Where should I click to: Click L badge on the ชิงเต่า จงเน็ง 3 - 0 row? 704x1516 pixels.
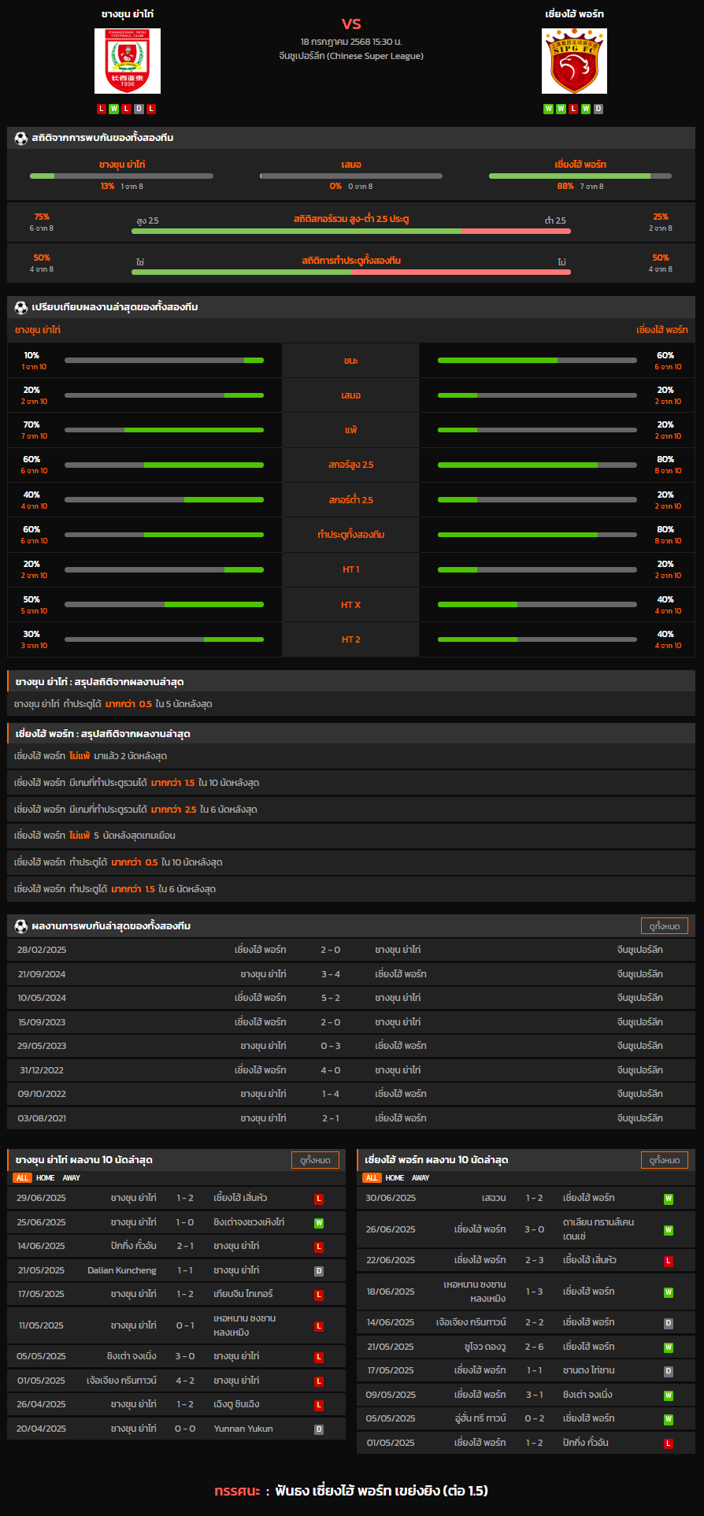tap(319, 1357)
